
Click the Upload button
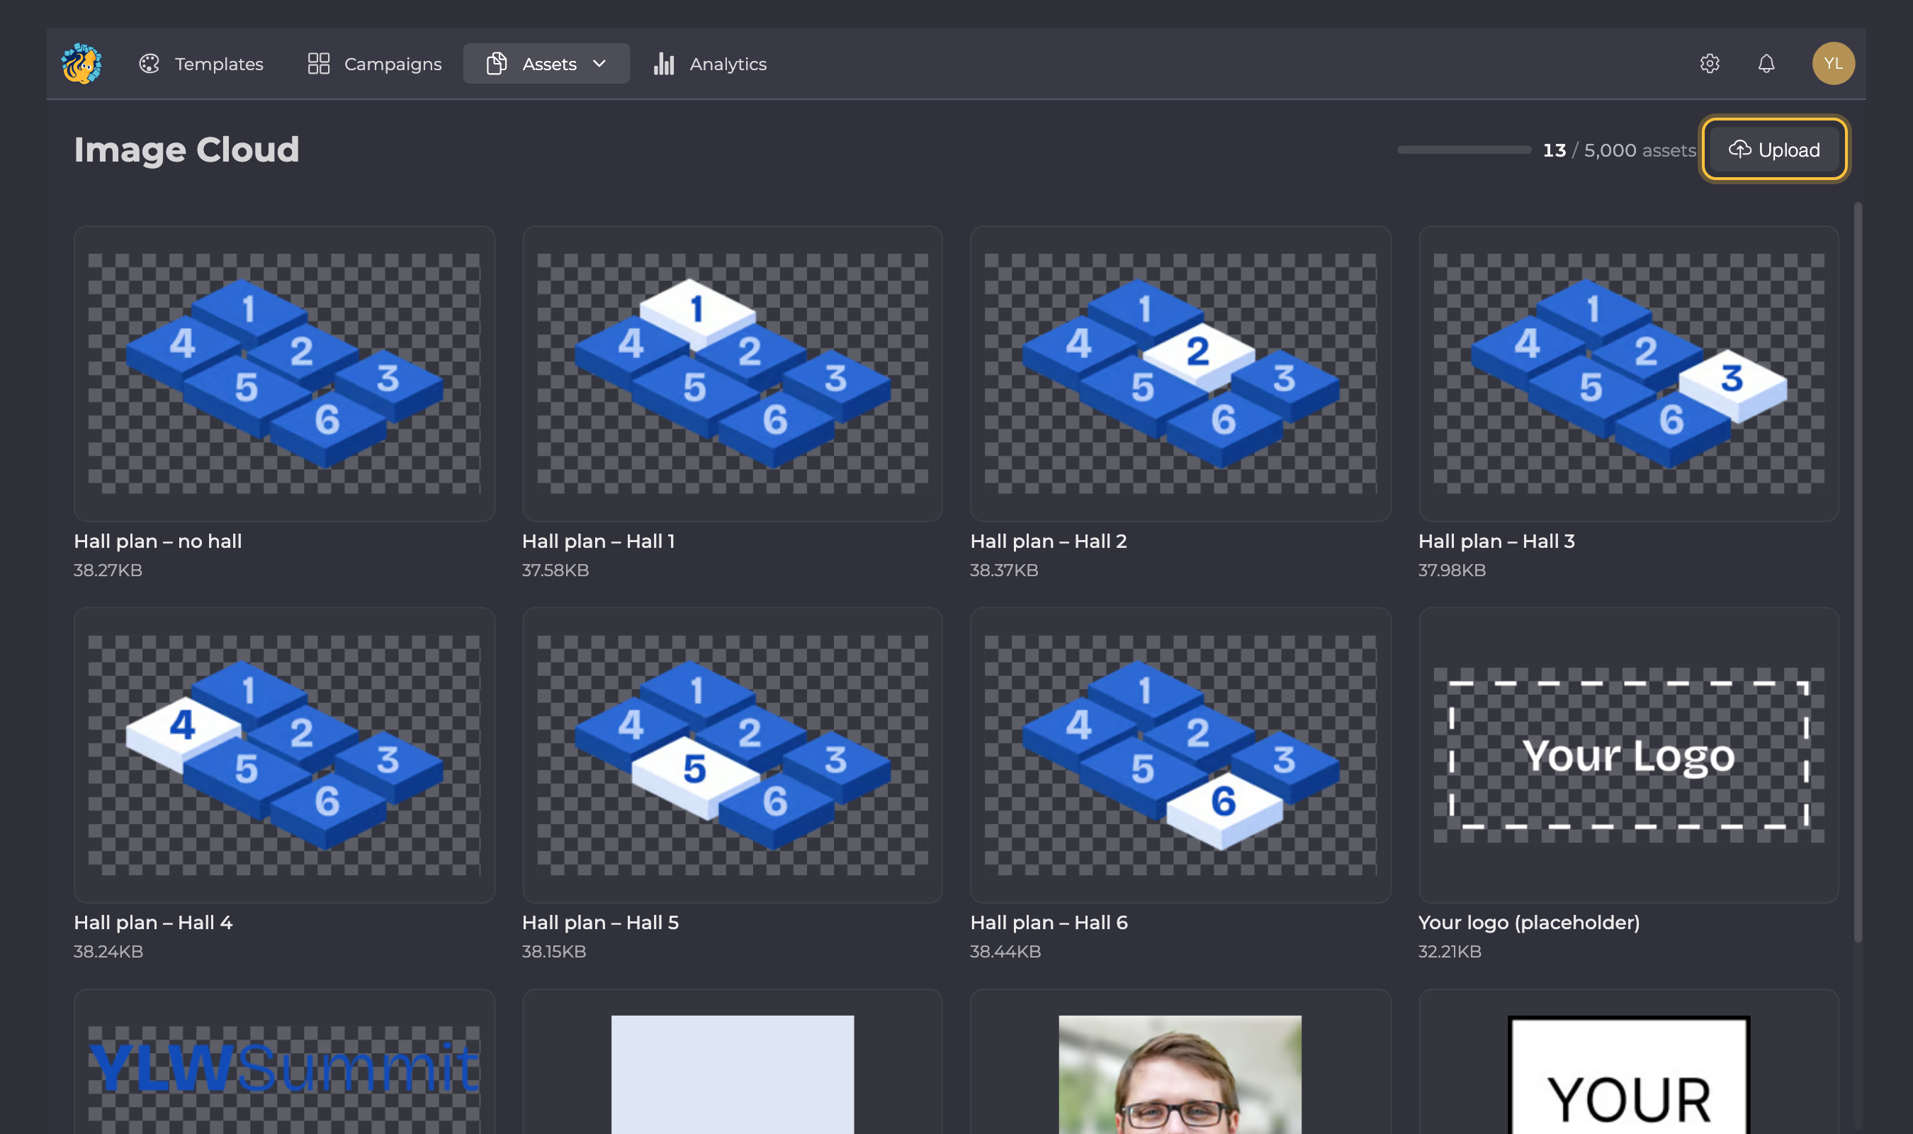tap(1773, 149)
